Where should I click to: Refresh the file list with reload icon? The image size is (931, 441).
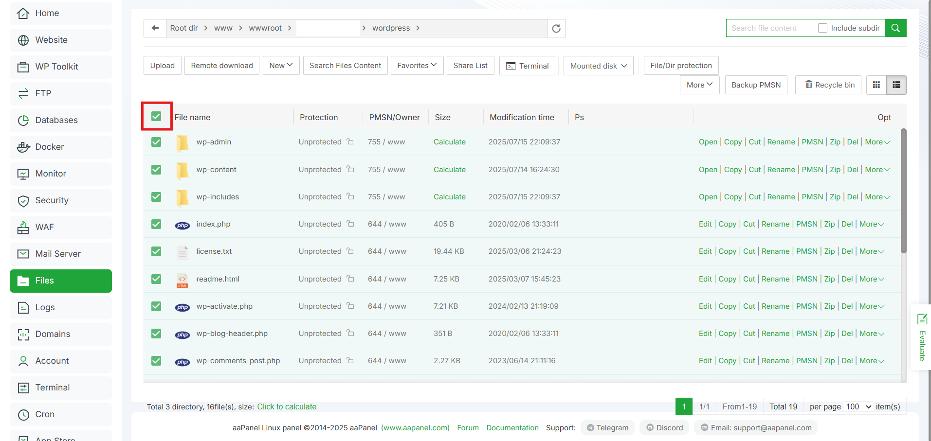(556, 28)
